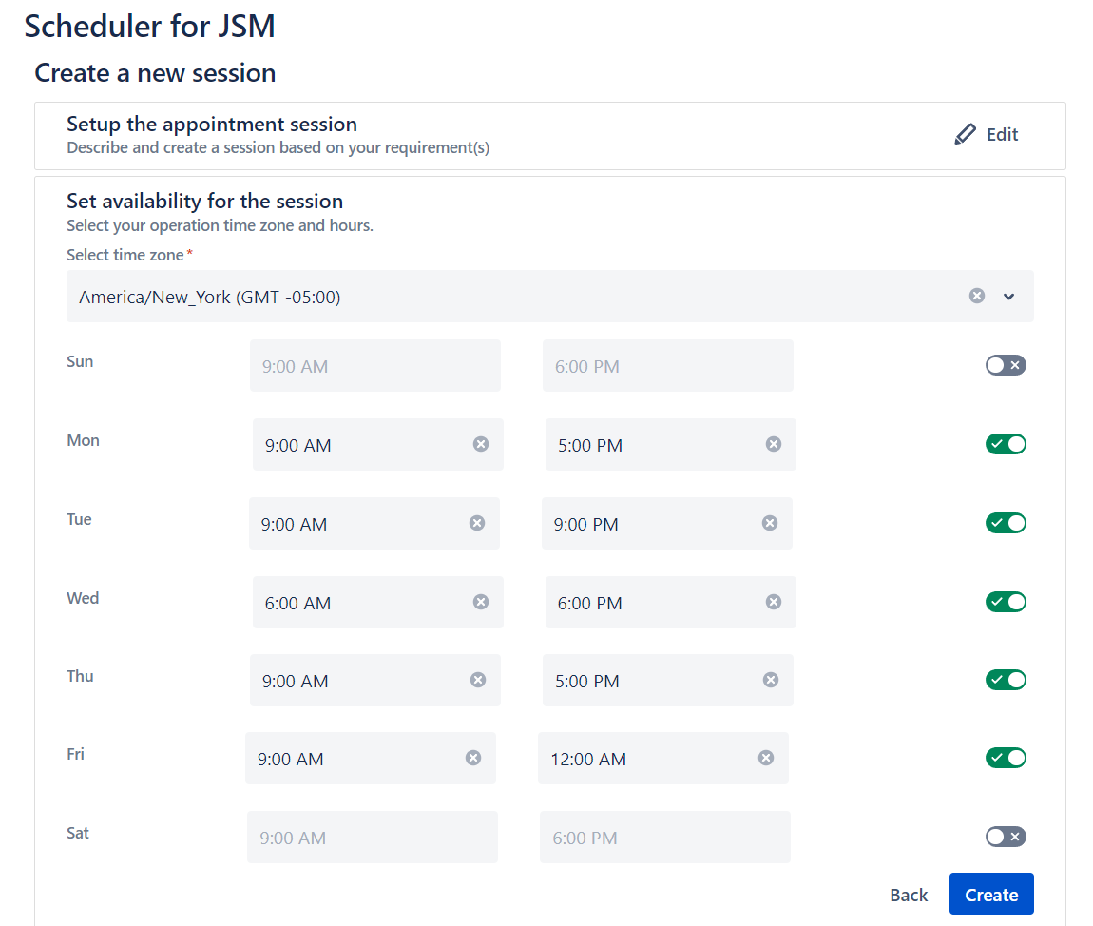Click disabled Sunday end time field
The height and width of the screenshot is (926, 1093).
click(x=668, y=365)
